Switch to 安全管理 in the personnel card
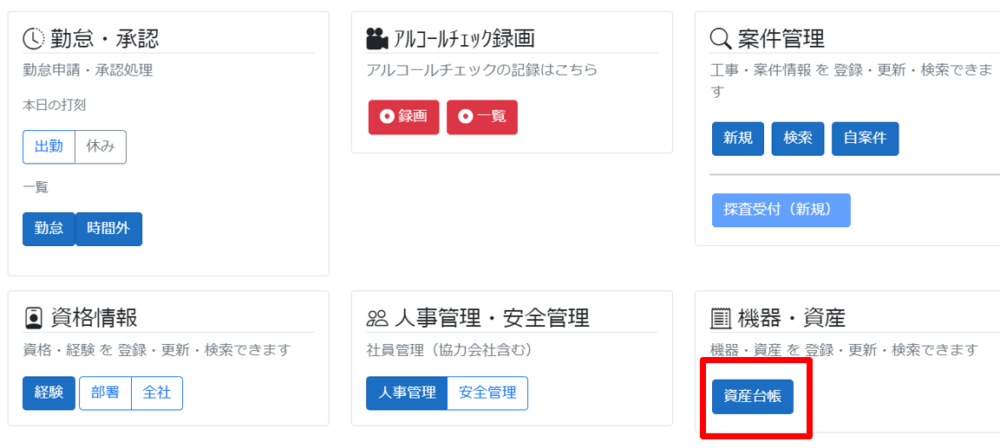The height and width of the screenshot is (448, 1000). (488, 393)
